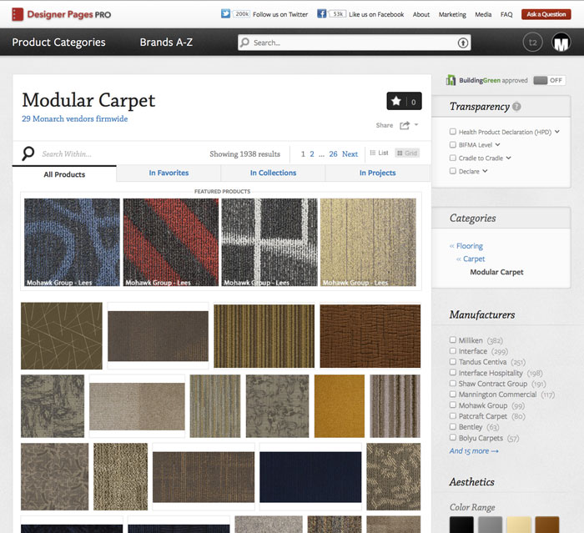Viewport: 584px width, 533px height.
Task: Check Cradle to Cradle filter
Action: pyautogui.click(x=453, y=158)
